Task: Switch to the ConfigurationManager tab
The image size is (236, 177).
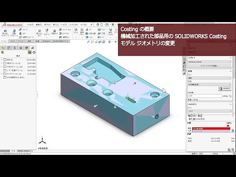Action: coord(15,48)
